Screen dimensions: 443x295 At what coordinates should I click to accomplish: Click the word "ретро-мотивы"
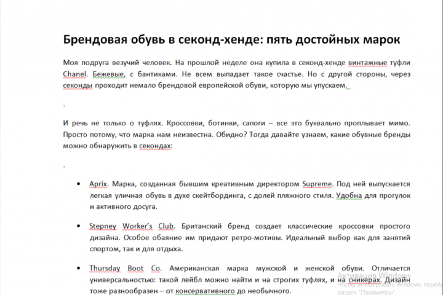click(x=256, y=238)
